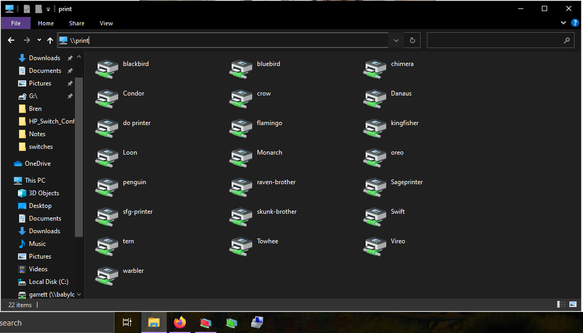
Task: Select the kingfisher printer icon
Action: pyautogui.click(x=375, y=128)
